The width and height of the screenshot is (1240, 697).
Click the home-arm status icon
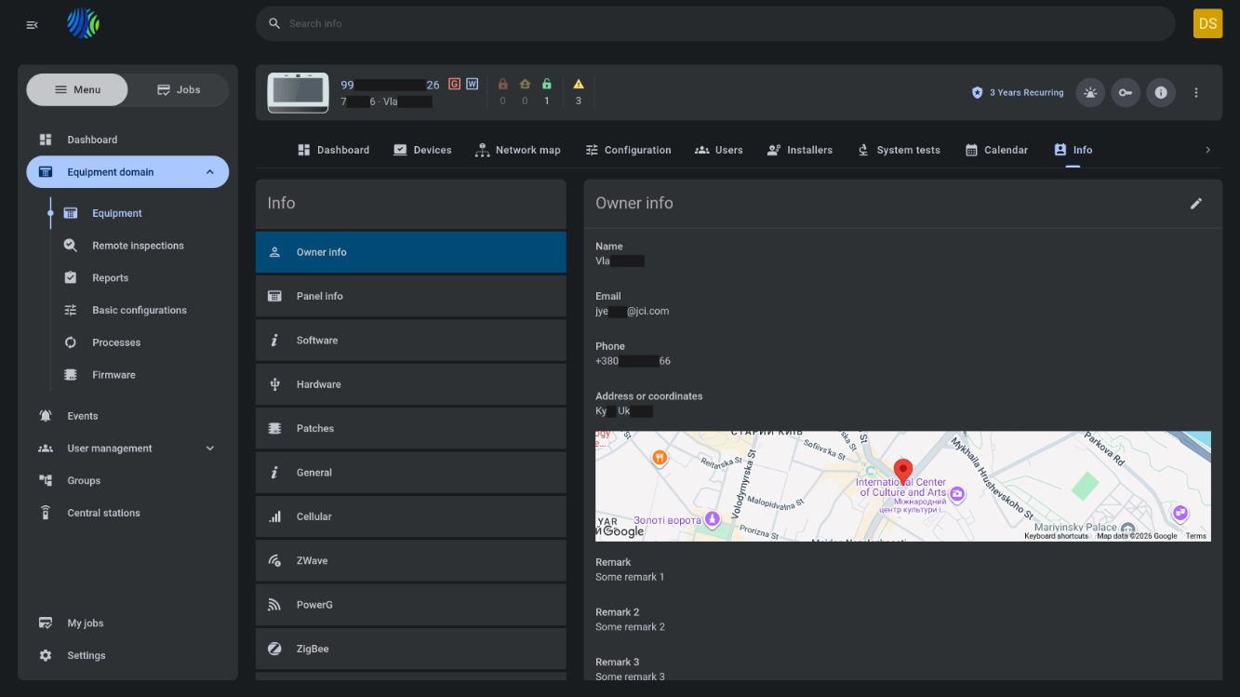525,84
